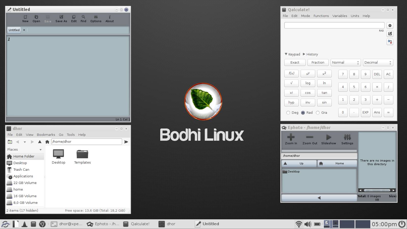Collapse the Keypad section in Qalculate

click(293, 54)
